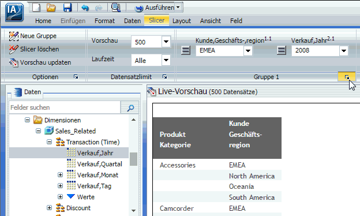The height and width of the screenshot is (216, 360).
Task: Open the Optionen group dialog launcher
Action: [x=76, y=77]
